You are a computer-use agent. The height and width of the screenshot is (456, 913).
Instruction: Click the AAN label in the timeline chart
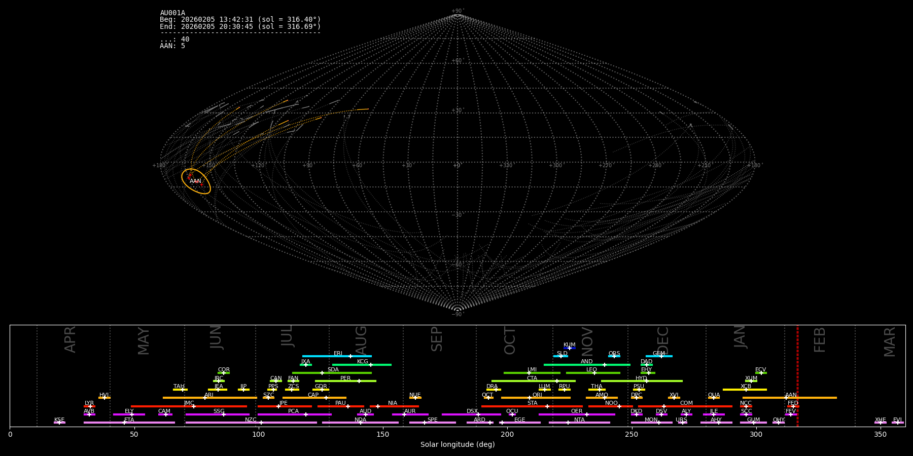pos(791,395)
